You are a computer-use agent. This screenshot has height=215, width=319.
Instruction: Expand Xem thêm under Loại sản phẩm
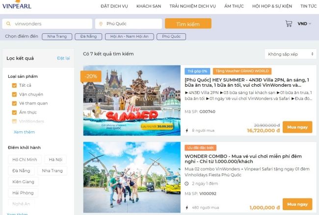point(24,132)
